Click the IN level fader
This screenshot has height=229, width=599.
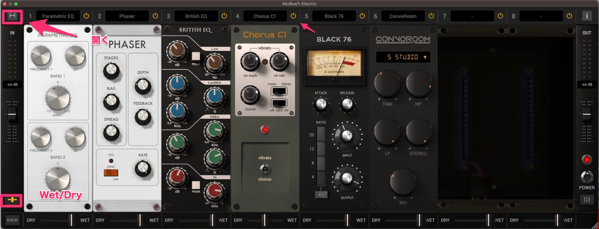11,116
